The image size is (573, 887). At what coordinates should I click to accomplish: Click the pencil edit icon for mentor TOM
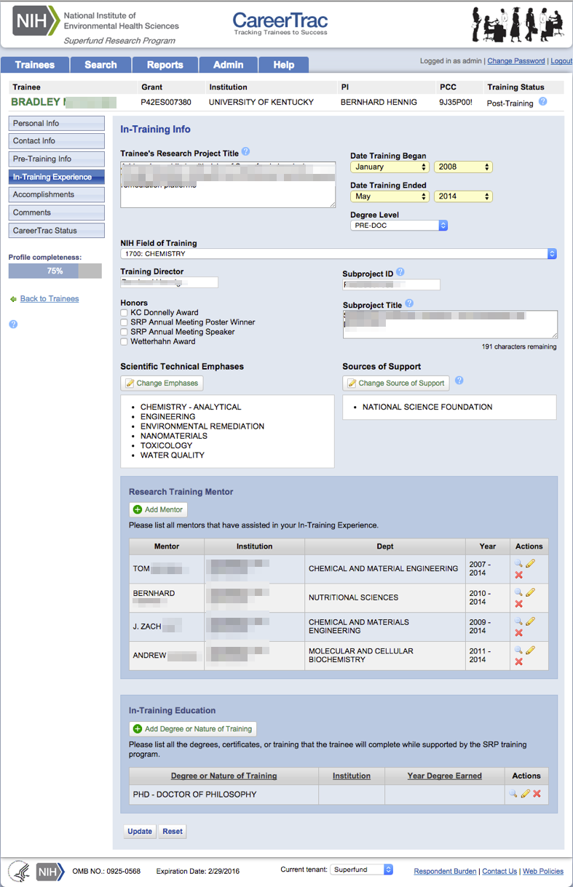[530, 563]
